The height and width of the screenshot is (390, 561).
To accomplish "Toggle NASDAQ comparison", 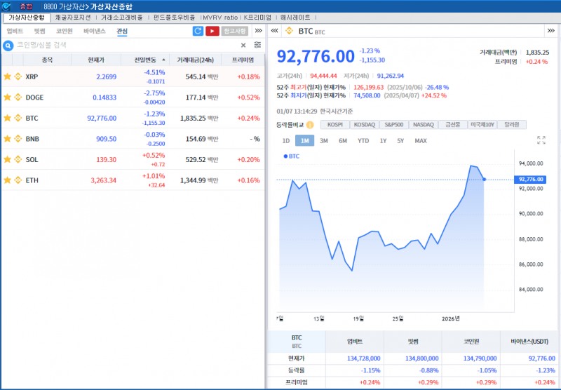I will coord(424,125).
